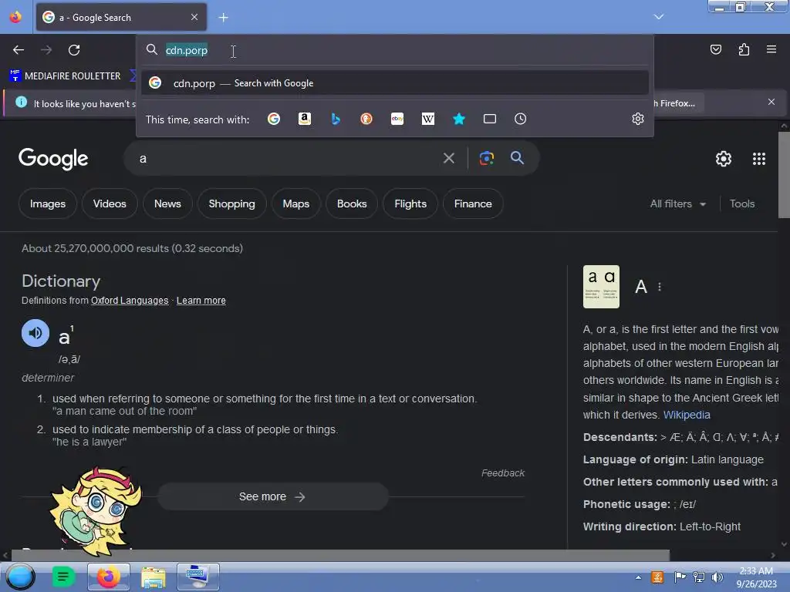Search by image with the Google Lens icon
Image resolution: width=790 pixels, height=592 pixels.
(486, 158)
